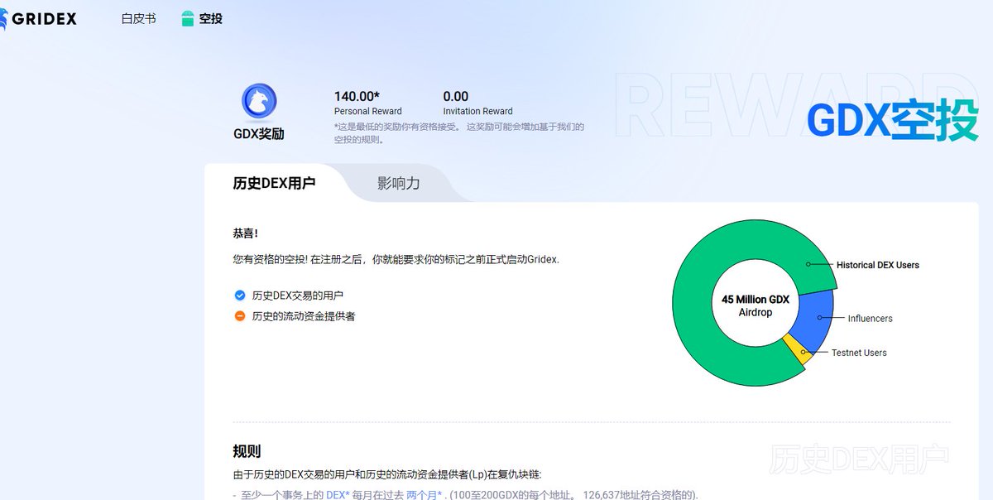Toggle the Testnet Users legend entry
The image size is (993, 500).
click(859, 352)
